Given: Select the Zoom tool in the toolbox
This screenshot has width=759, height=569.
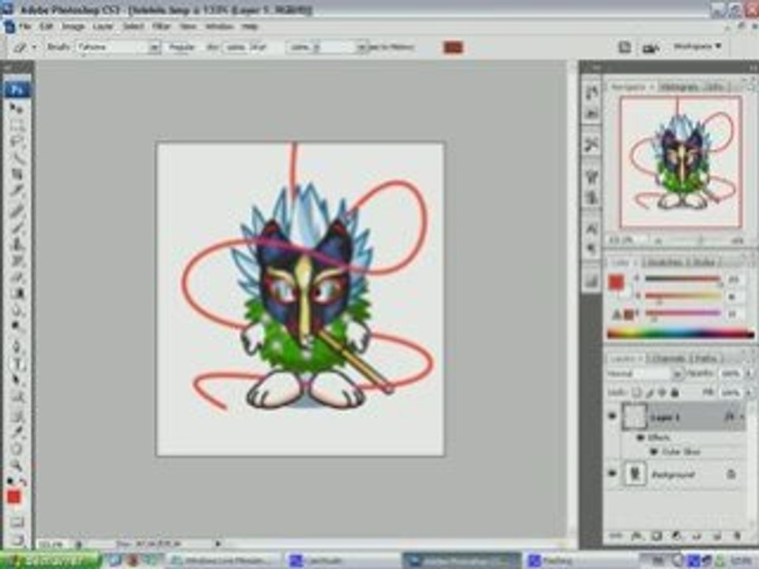Looking at the screenshot, I should pyautogui.click(x=17, y=465).
